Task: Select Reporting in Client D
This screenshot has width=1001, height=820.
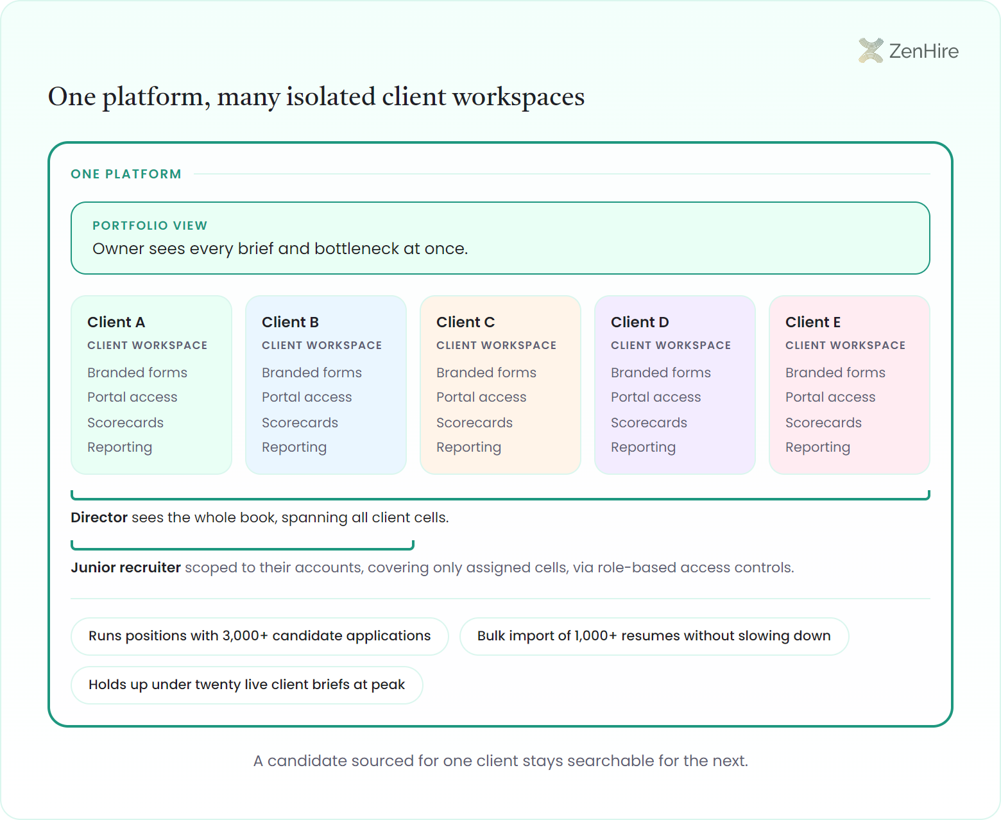Action: pyautogui.click(x=644, y=448)
